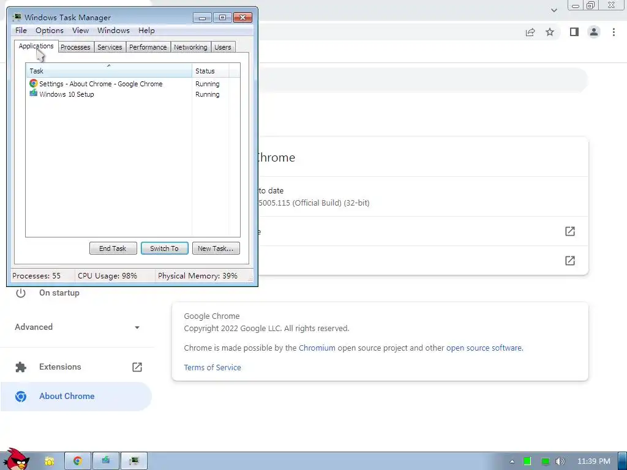Click the Chrome icon in the task list
The image size is (627, 470).
tap(33, 83)
